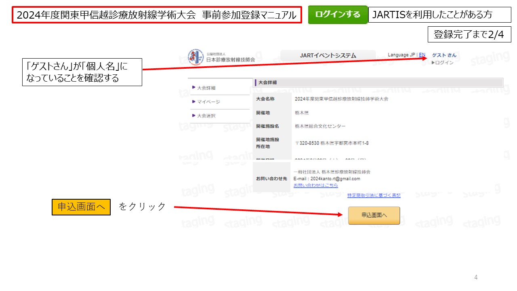The image size is (517, 291).
Task: Click the contact e-mail address text
Action: (327, 179)
